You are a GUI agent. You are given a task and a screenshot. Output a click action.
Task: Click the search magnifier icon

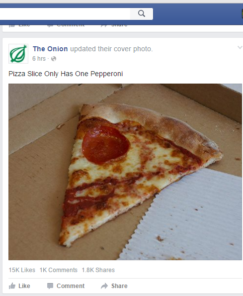point(142,13)
